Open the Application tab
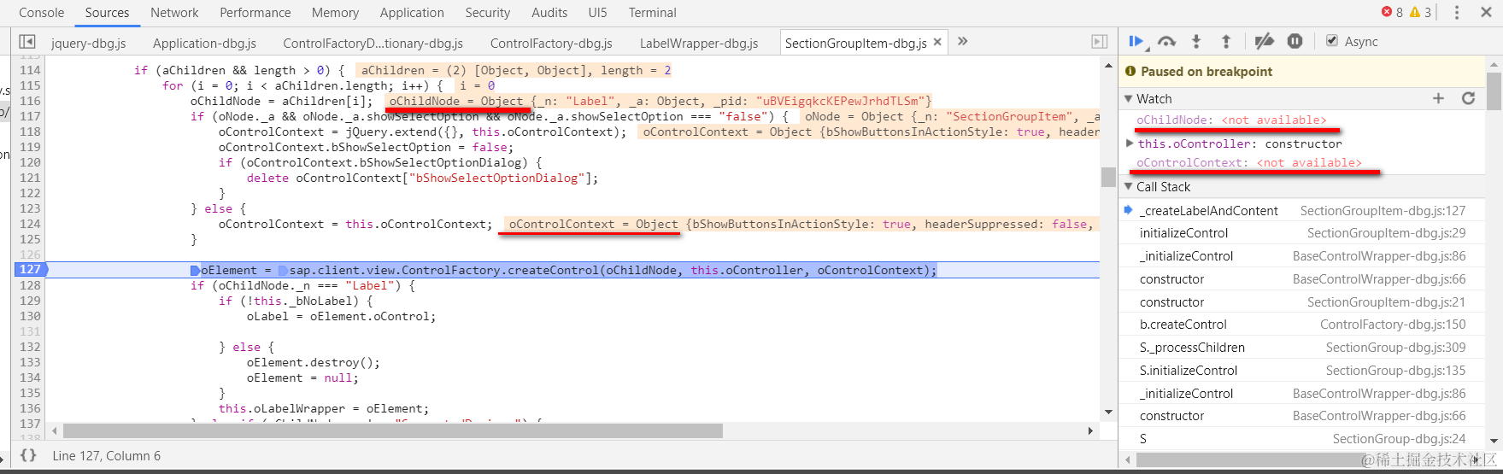1503x474 pixels. [412, 12]
